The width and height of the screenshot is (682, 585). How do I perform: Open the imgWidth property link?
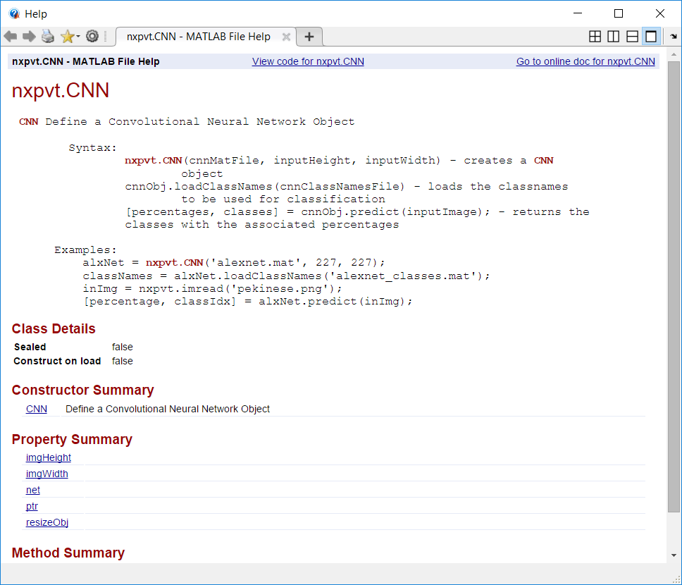point(47,474)
